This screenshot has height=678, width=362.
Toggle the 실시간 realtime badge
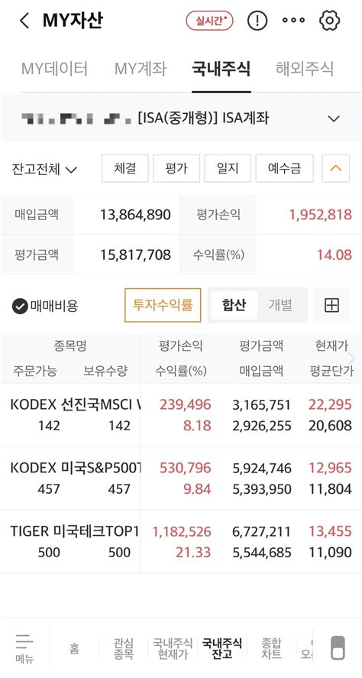209,21
